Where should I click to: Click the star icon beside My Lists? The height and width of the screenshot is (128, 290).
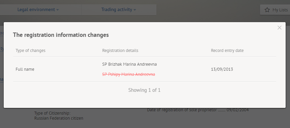pyautogui.click(x=267, y=10)
